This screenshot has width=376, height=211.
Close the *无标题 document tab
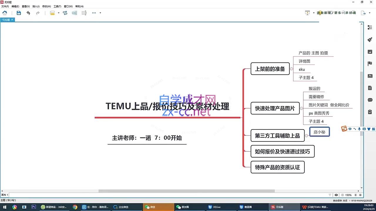coord(12,20)
